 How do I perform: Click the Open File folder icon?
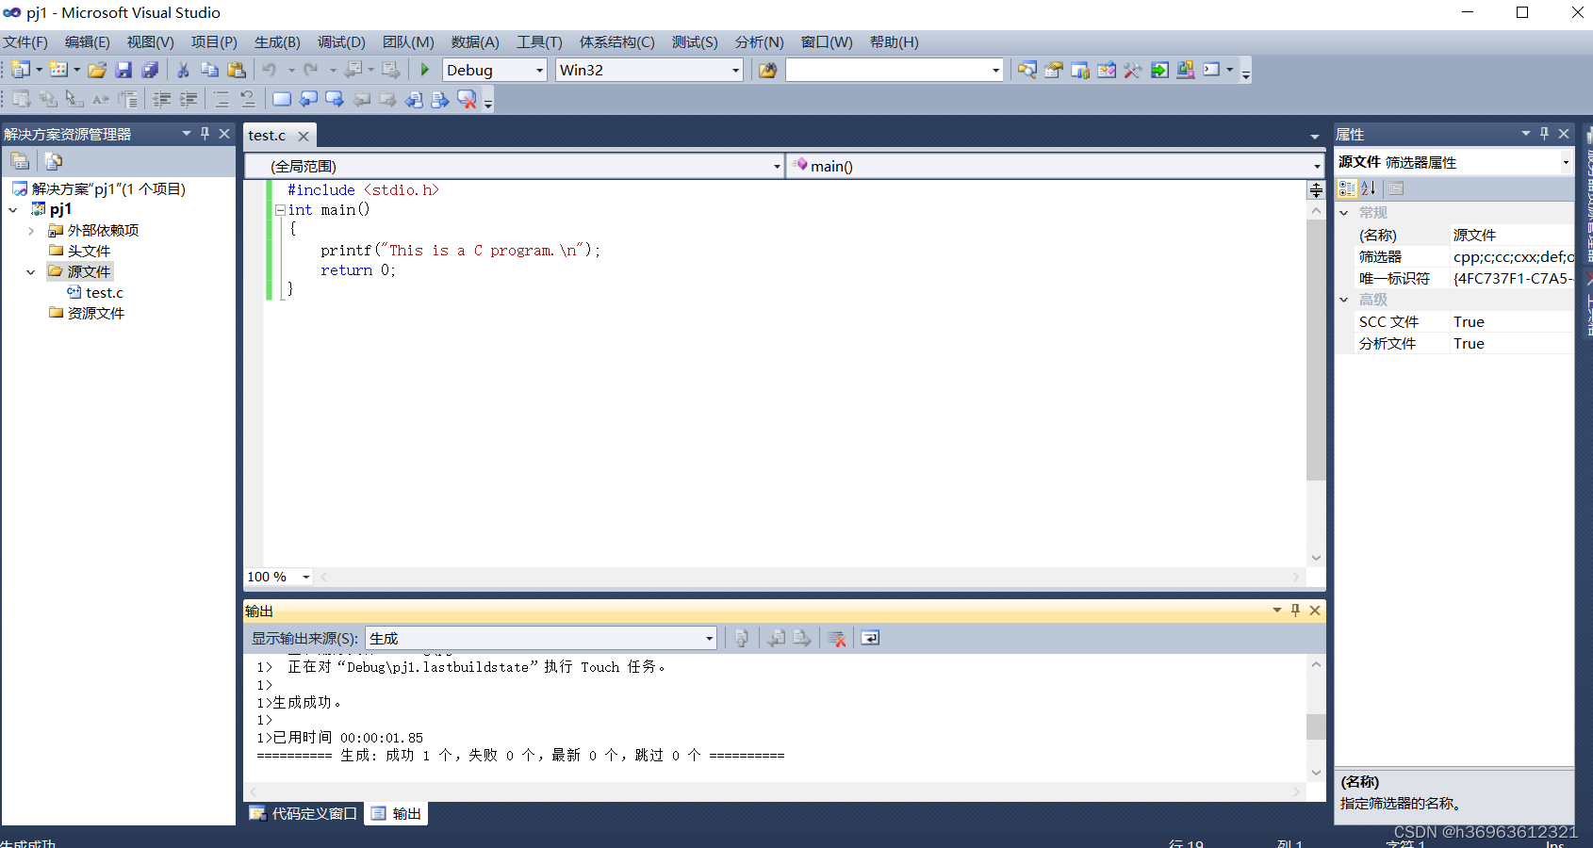point(97,70)
